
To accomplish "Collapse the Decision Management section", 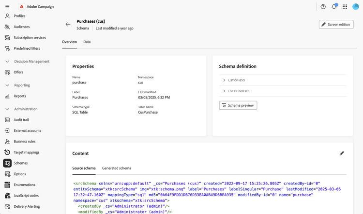I will coord(7,61).
